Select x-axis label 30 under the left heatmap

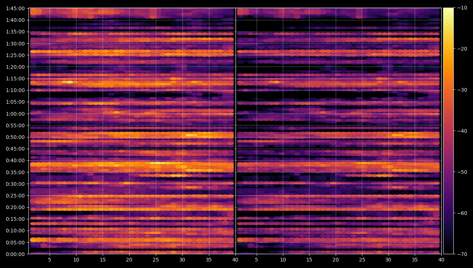[x=182, y=260]
